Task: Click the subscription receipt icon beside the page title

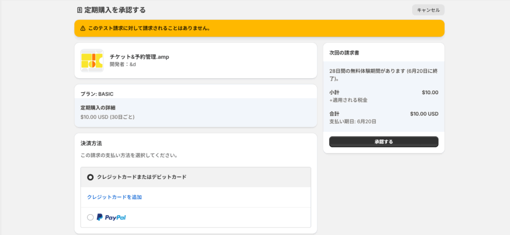Action: coord(79,10)
